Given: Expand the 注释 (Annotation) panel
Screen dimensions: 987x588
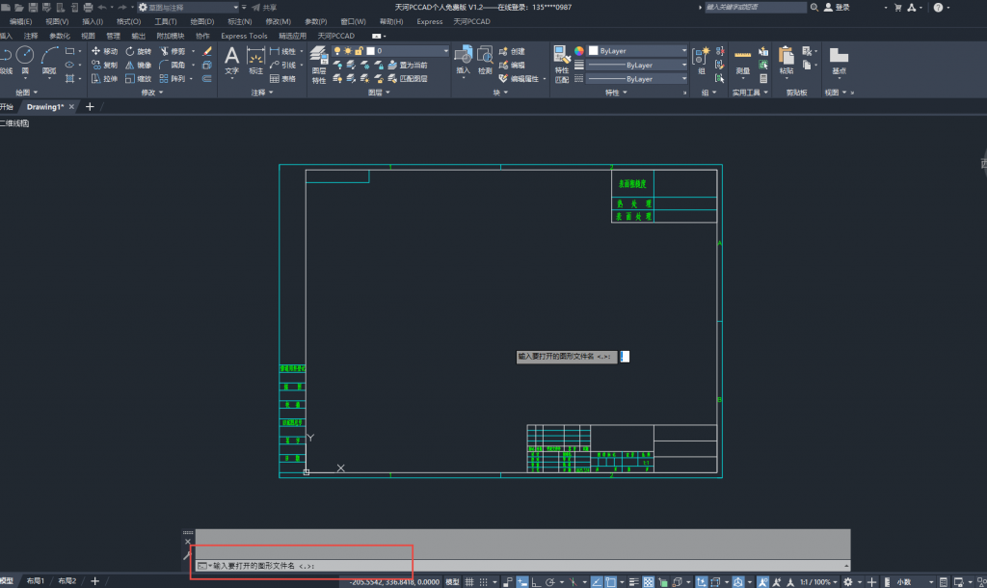Looking at the screenshot, I should point(262,93).
